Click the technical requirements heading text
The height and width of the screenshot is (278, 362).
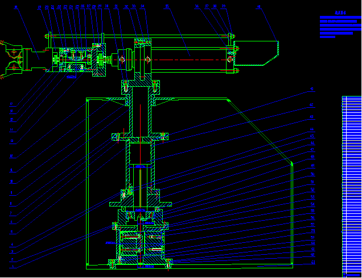pyautogui.click(x=340, y=13)
